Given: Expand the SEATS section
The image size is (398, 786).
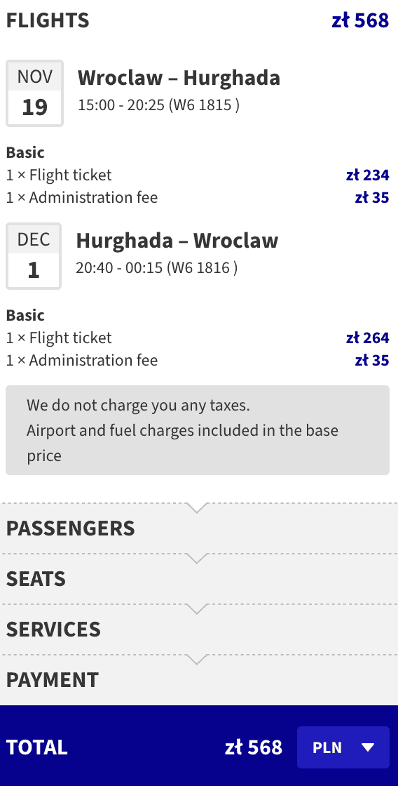Looking at the screenshot, I should point(199,579).
